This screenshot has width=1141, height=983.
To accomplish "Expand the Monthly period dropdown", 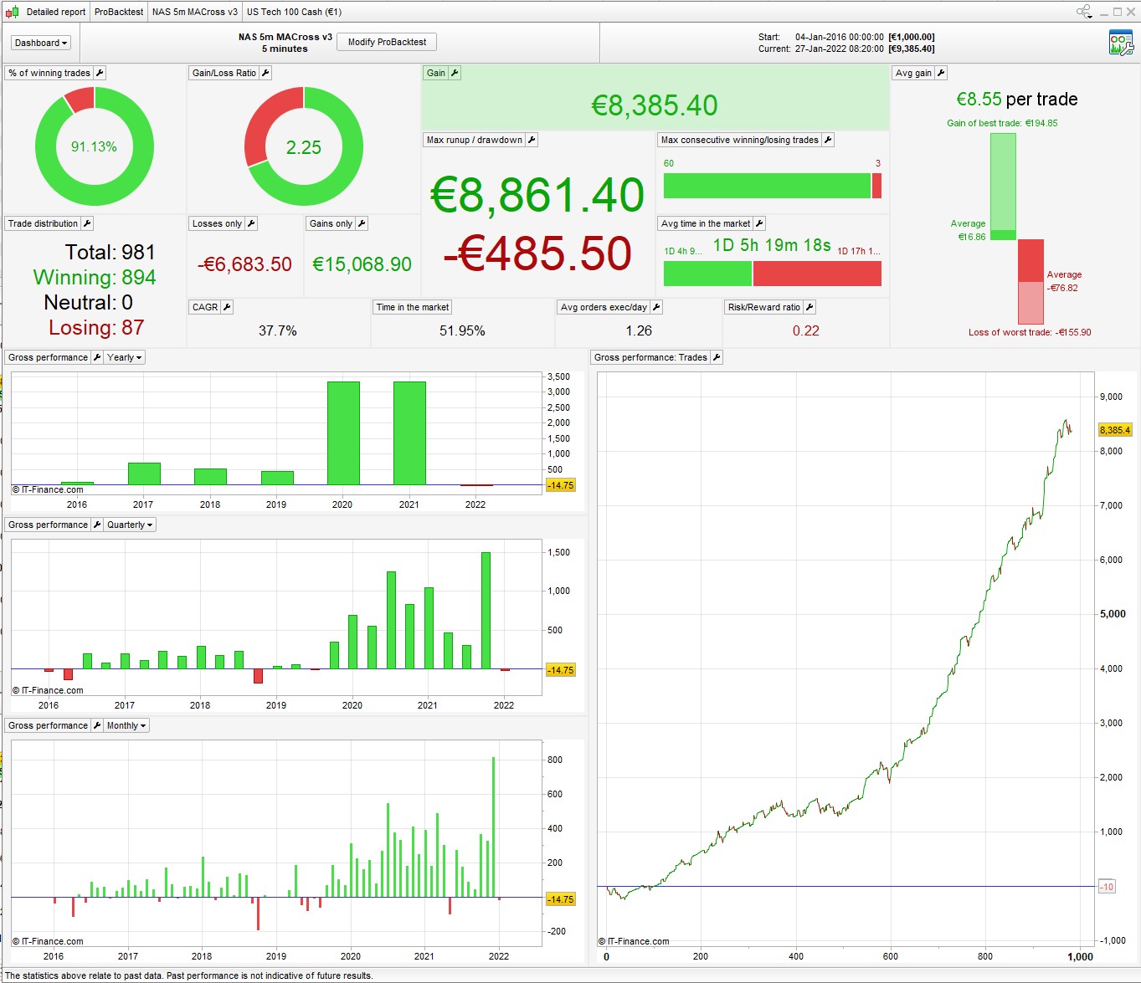I will (126, 725).
